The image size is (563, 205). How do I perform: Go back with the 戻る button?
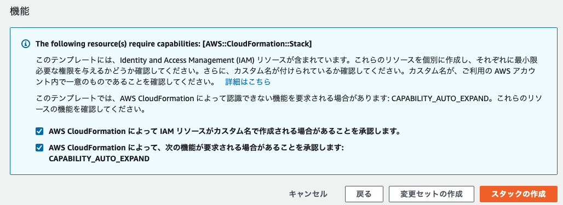coord(364,194)
